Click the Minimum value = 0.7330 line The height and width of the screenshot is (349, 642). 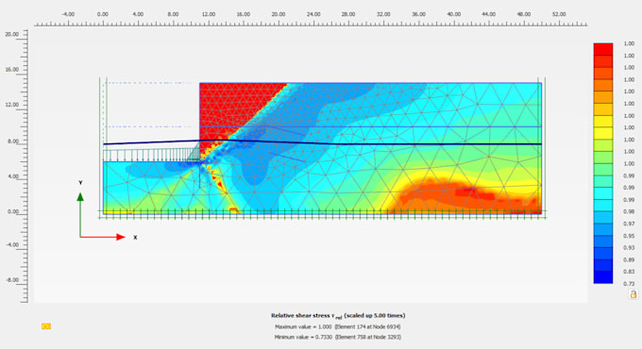click(338, 337)
